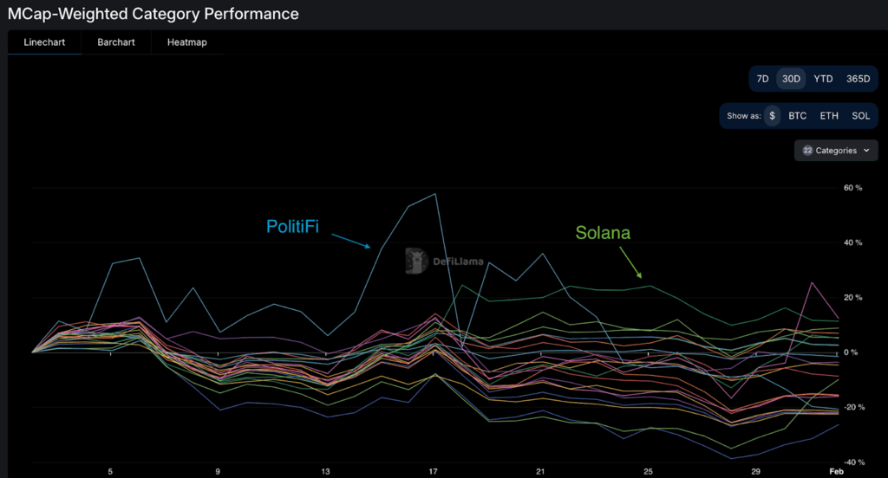Select the 30D time range
Viewport: 888px width, 478px height.
pos(791,79)
